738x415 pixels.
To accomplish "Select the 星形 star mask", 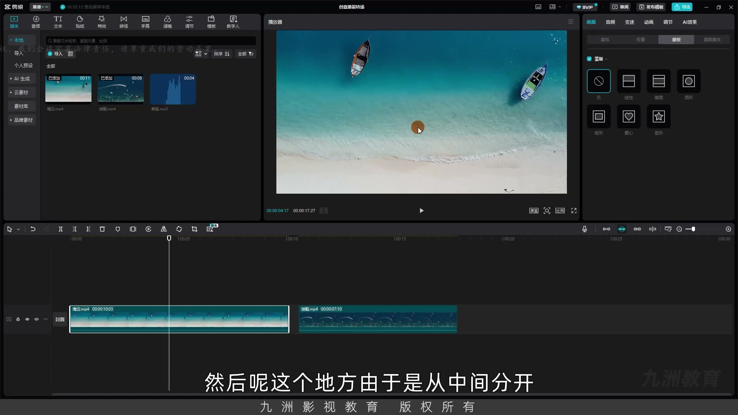I will coord(659,116).
